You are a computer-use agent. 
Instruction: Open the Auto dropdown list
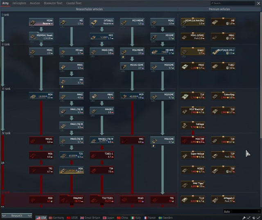tap(242, 211)
